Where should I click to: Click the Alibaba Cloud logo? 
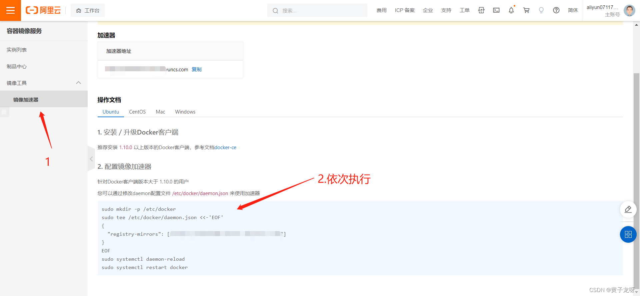click(x=43, y=10)
